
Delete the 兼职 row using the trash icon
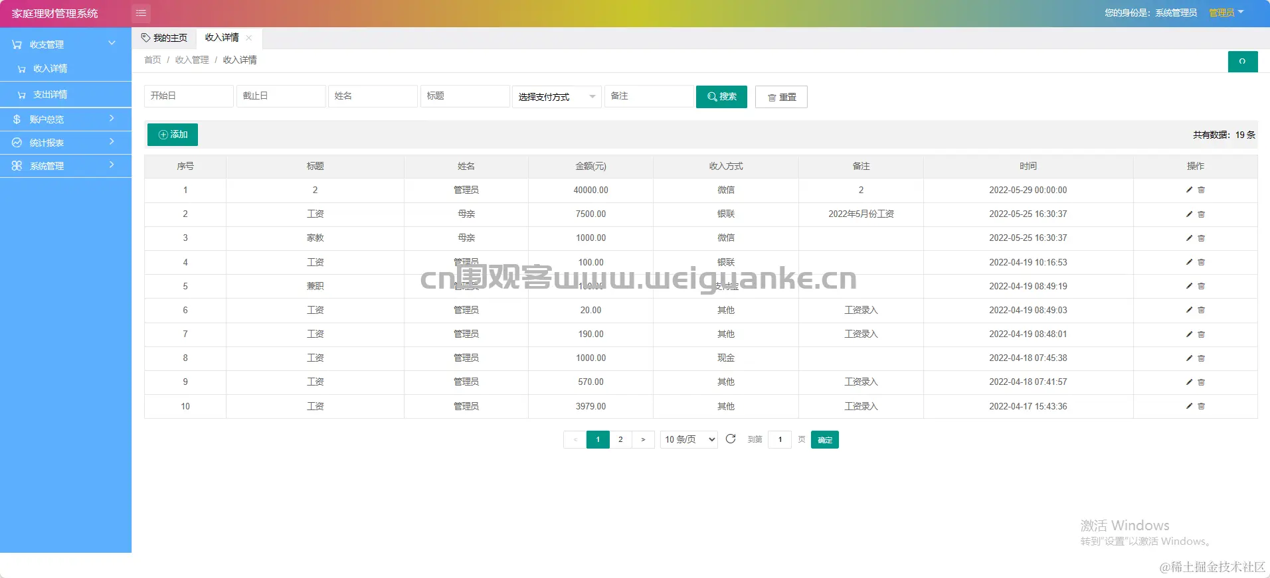1201,286
